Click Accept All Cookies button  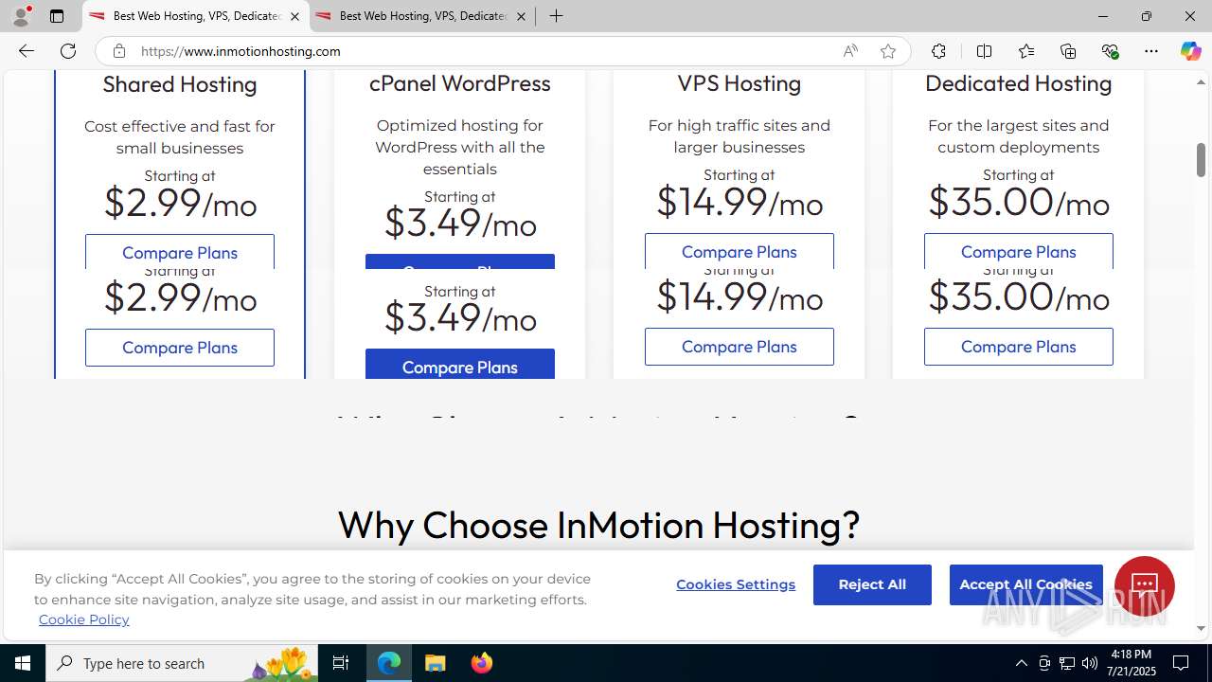click(1026, 584)
